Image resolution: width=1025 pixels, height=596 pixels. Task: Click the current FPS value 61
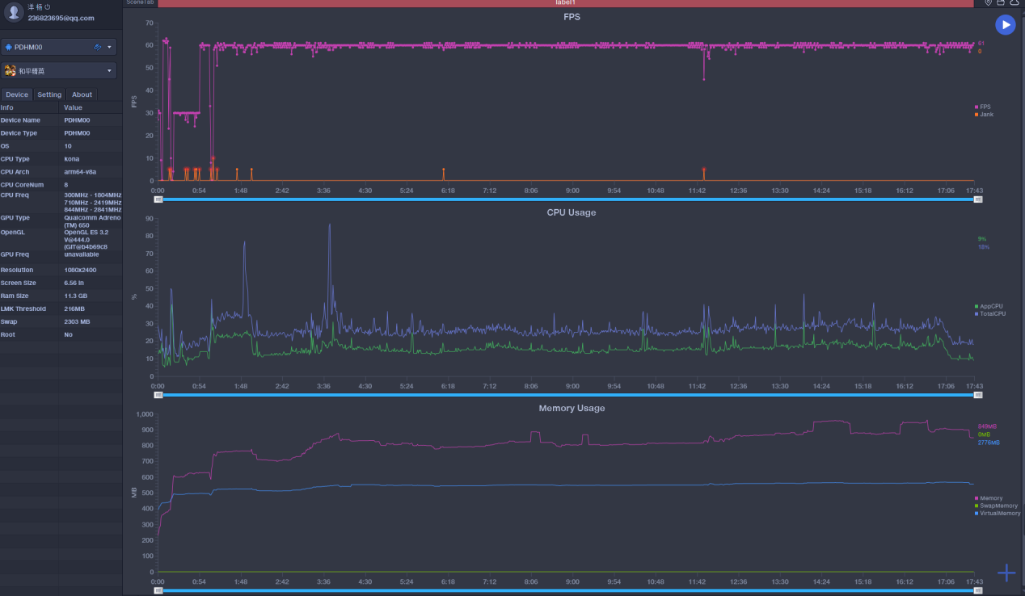981,44
